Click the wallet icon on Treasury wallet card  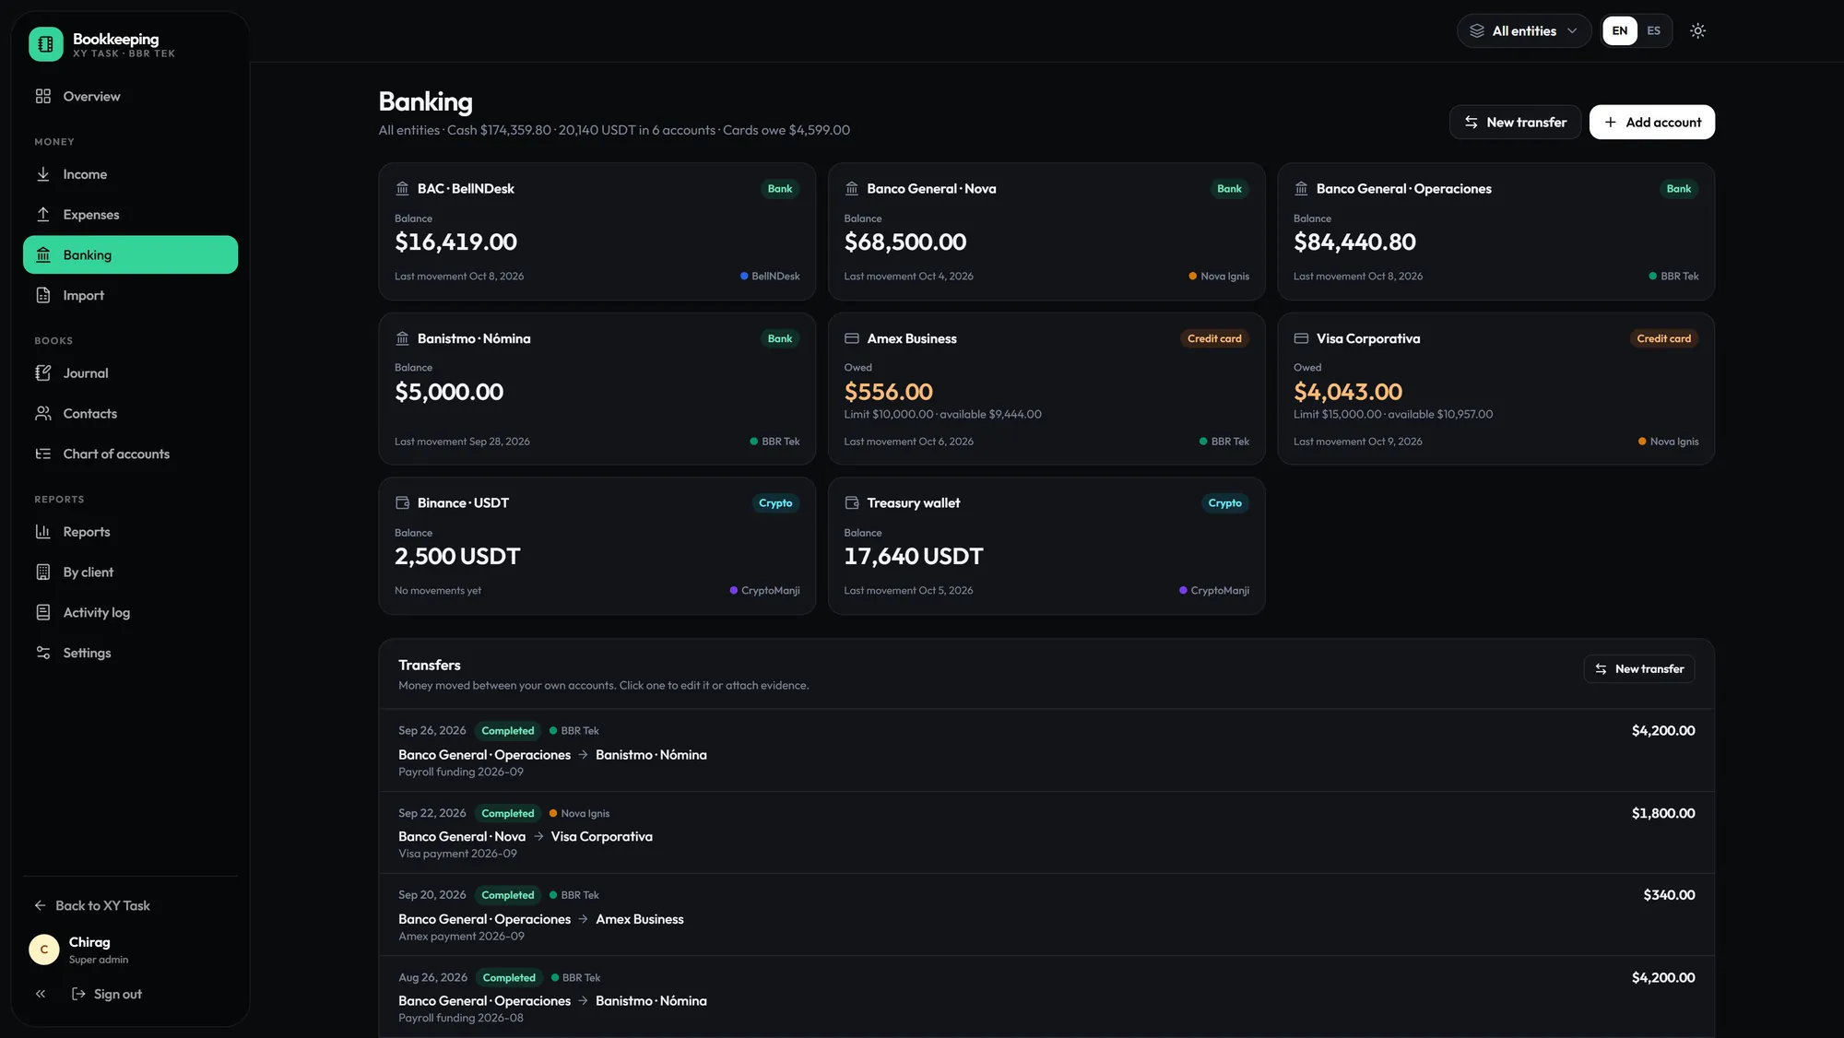tap(852, 503)
